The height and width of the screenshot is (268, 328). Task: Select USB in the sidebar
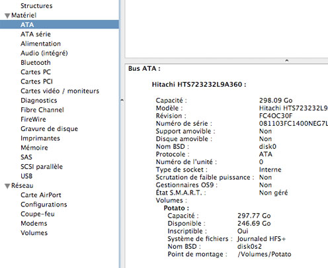[26, 176]
